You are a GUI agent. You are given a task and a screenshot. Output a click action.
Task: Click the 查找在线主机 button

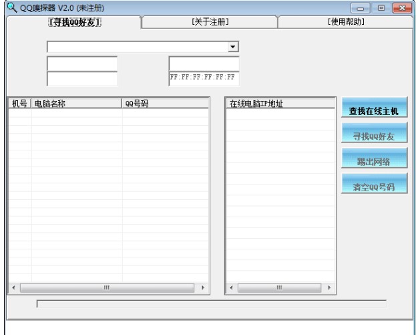tap(375, 107)
